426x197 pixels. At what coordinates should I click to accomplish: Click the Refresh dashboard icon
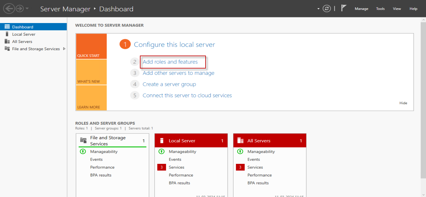327,9
